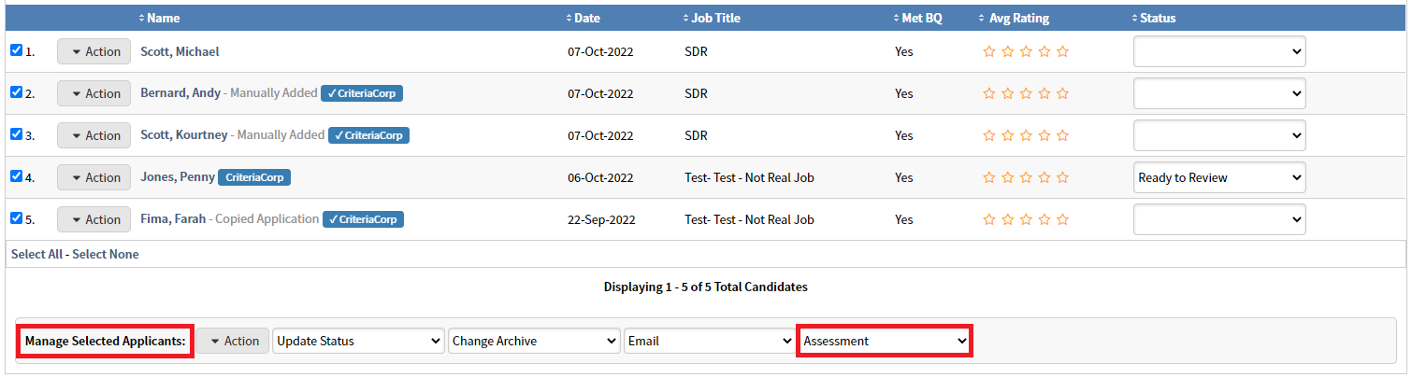Open Penny Jones candidate name link

(177, 177)
